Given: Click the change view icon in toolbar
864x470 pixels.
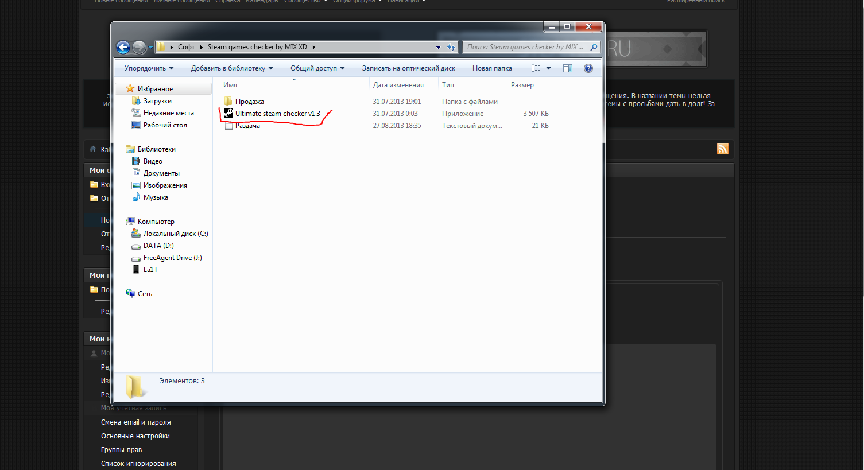Looking at the screenshot, I should tap(536, 68).
